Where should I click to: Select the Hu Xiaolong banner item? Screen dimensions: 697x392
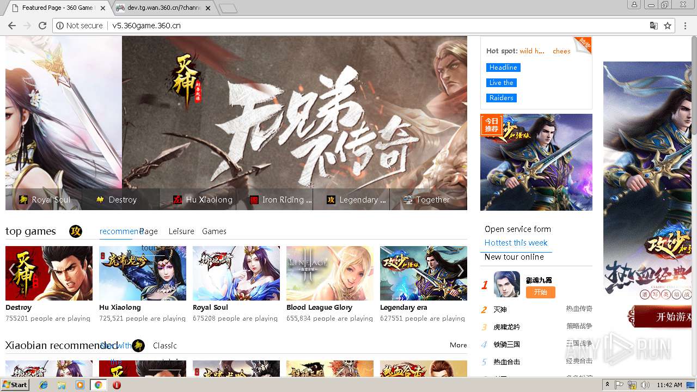(203, 200)
